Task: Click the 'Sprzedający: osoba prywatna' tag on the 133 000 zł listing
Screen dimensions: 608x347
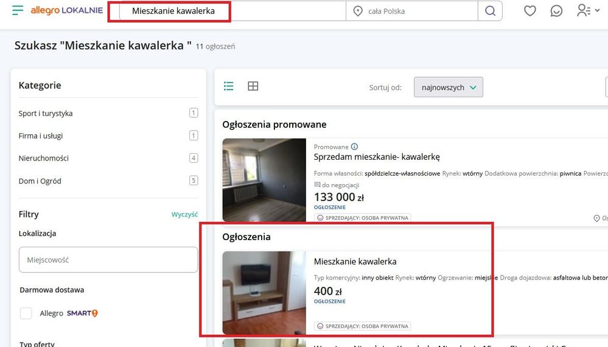Action: (363, 218)
